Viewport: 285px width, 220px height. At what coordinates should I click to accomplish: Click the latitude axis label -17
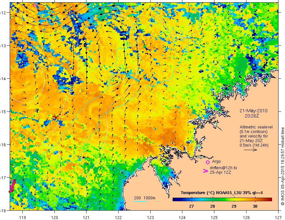coord(4,177)
